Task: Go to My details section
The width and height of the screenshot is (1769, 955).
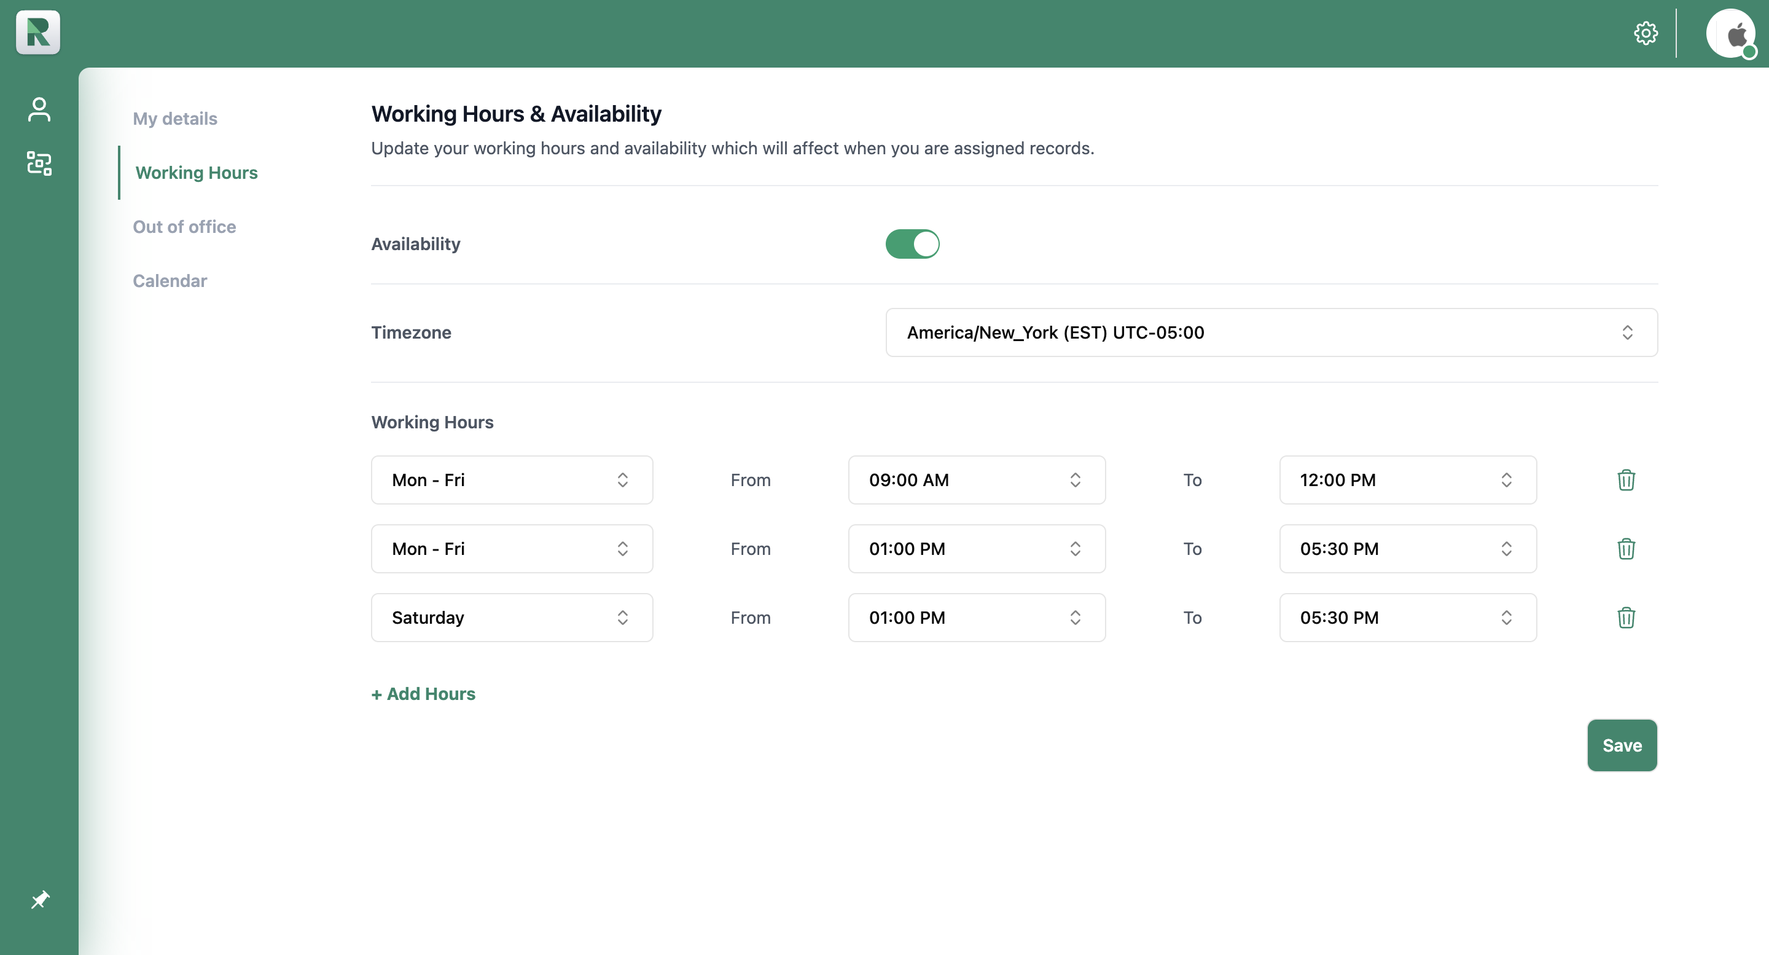Action: pyautogui.click(x=175, y=118)
